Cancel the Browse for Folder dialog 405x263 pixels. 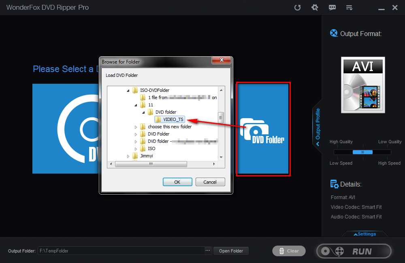(210, 182)
